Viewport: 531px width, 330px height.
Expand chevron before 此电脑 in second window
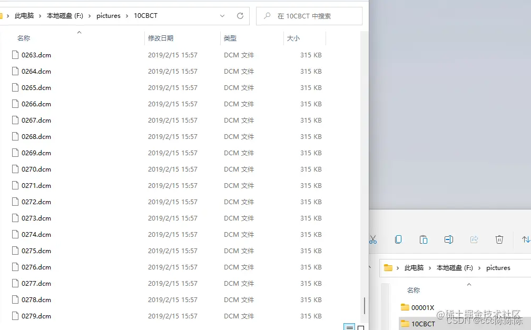(x=398, y=268)
